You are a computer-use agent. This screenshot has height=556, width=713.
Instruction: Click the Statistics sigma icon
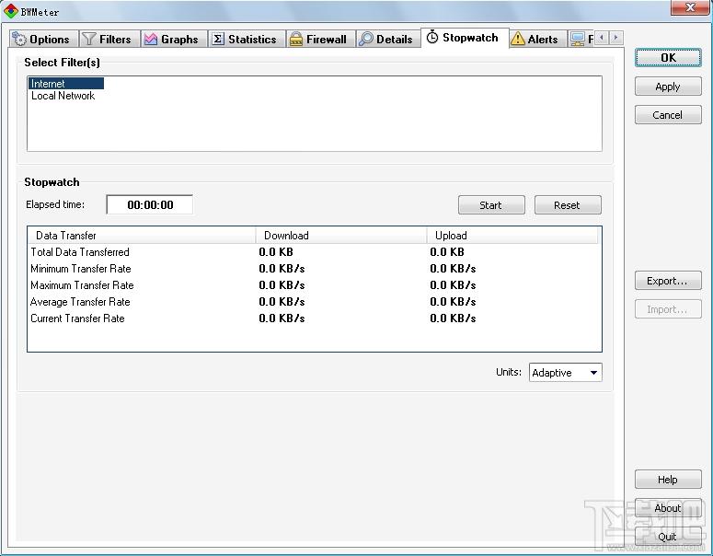tap(218, 40)
